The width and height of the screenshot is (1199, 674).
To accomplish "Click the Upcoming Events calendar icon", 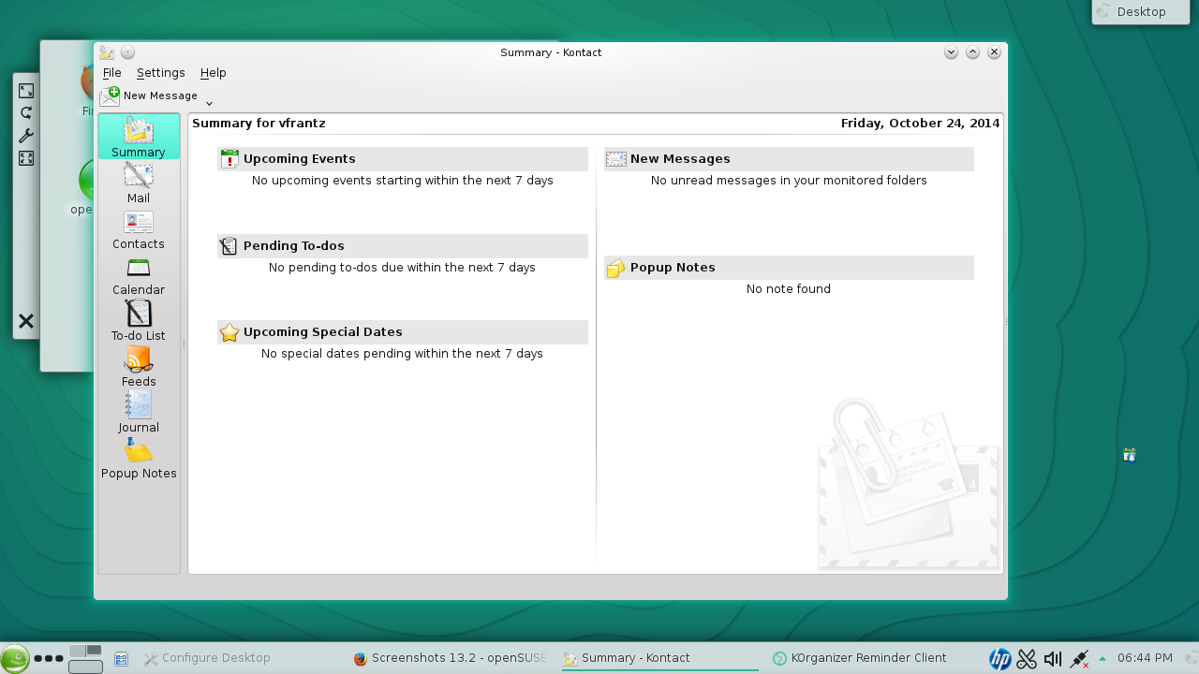I will click(x=229, y=159).
